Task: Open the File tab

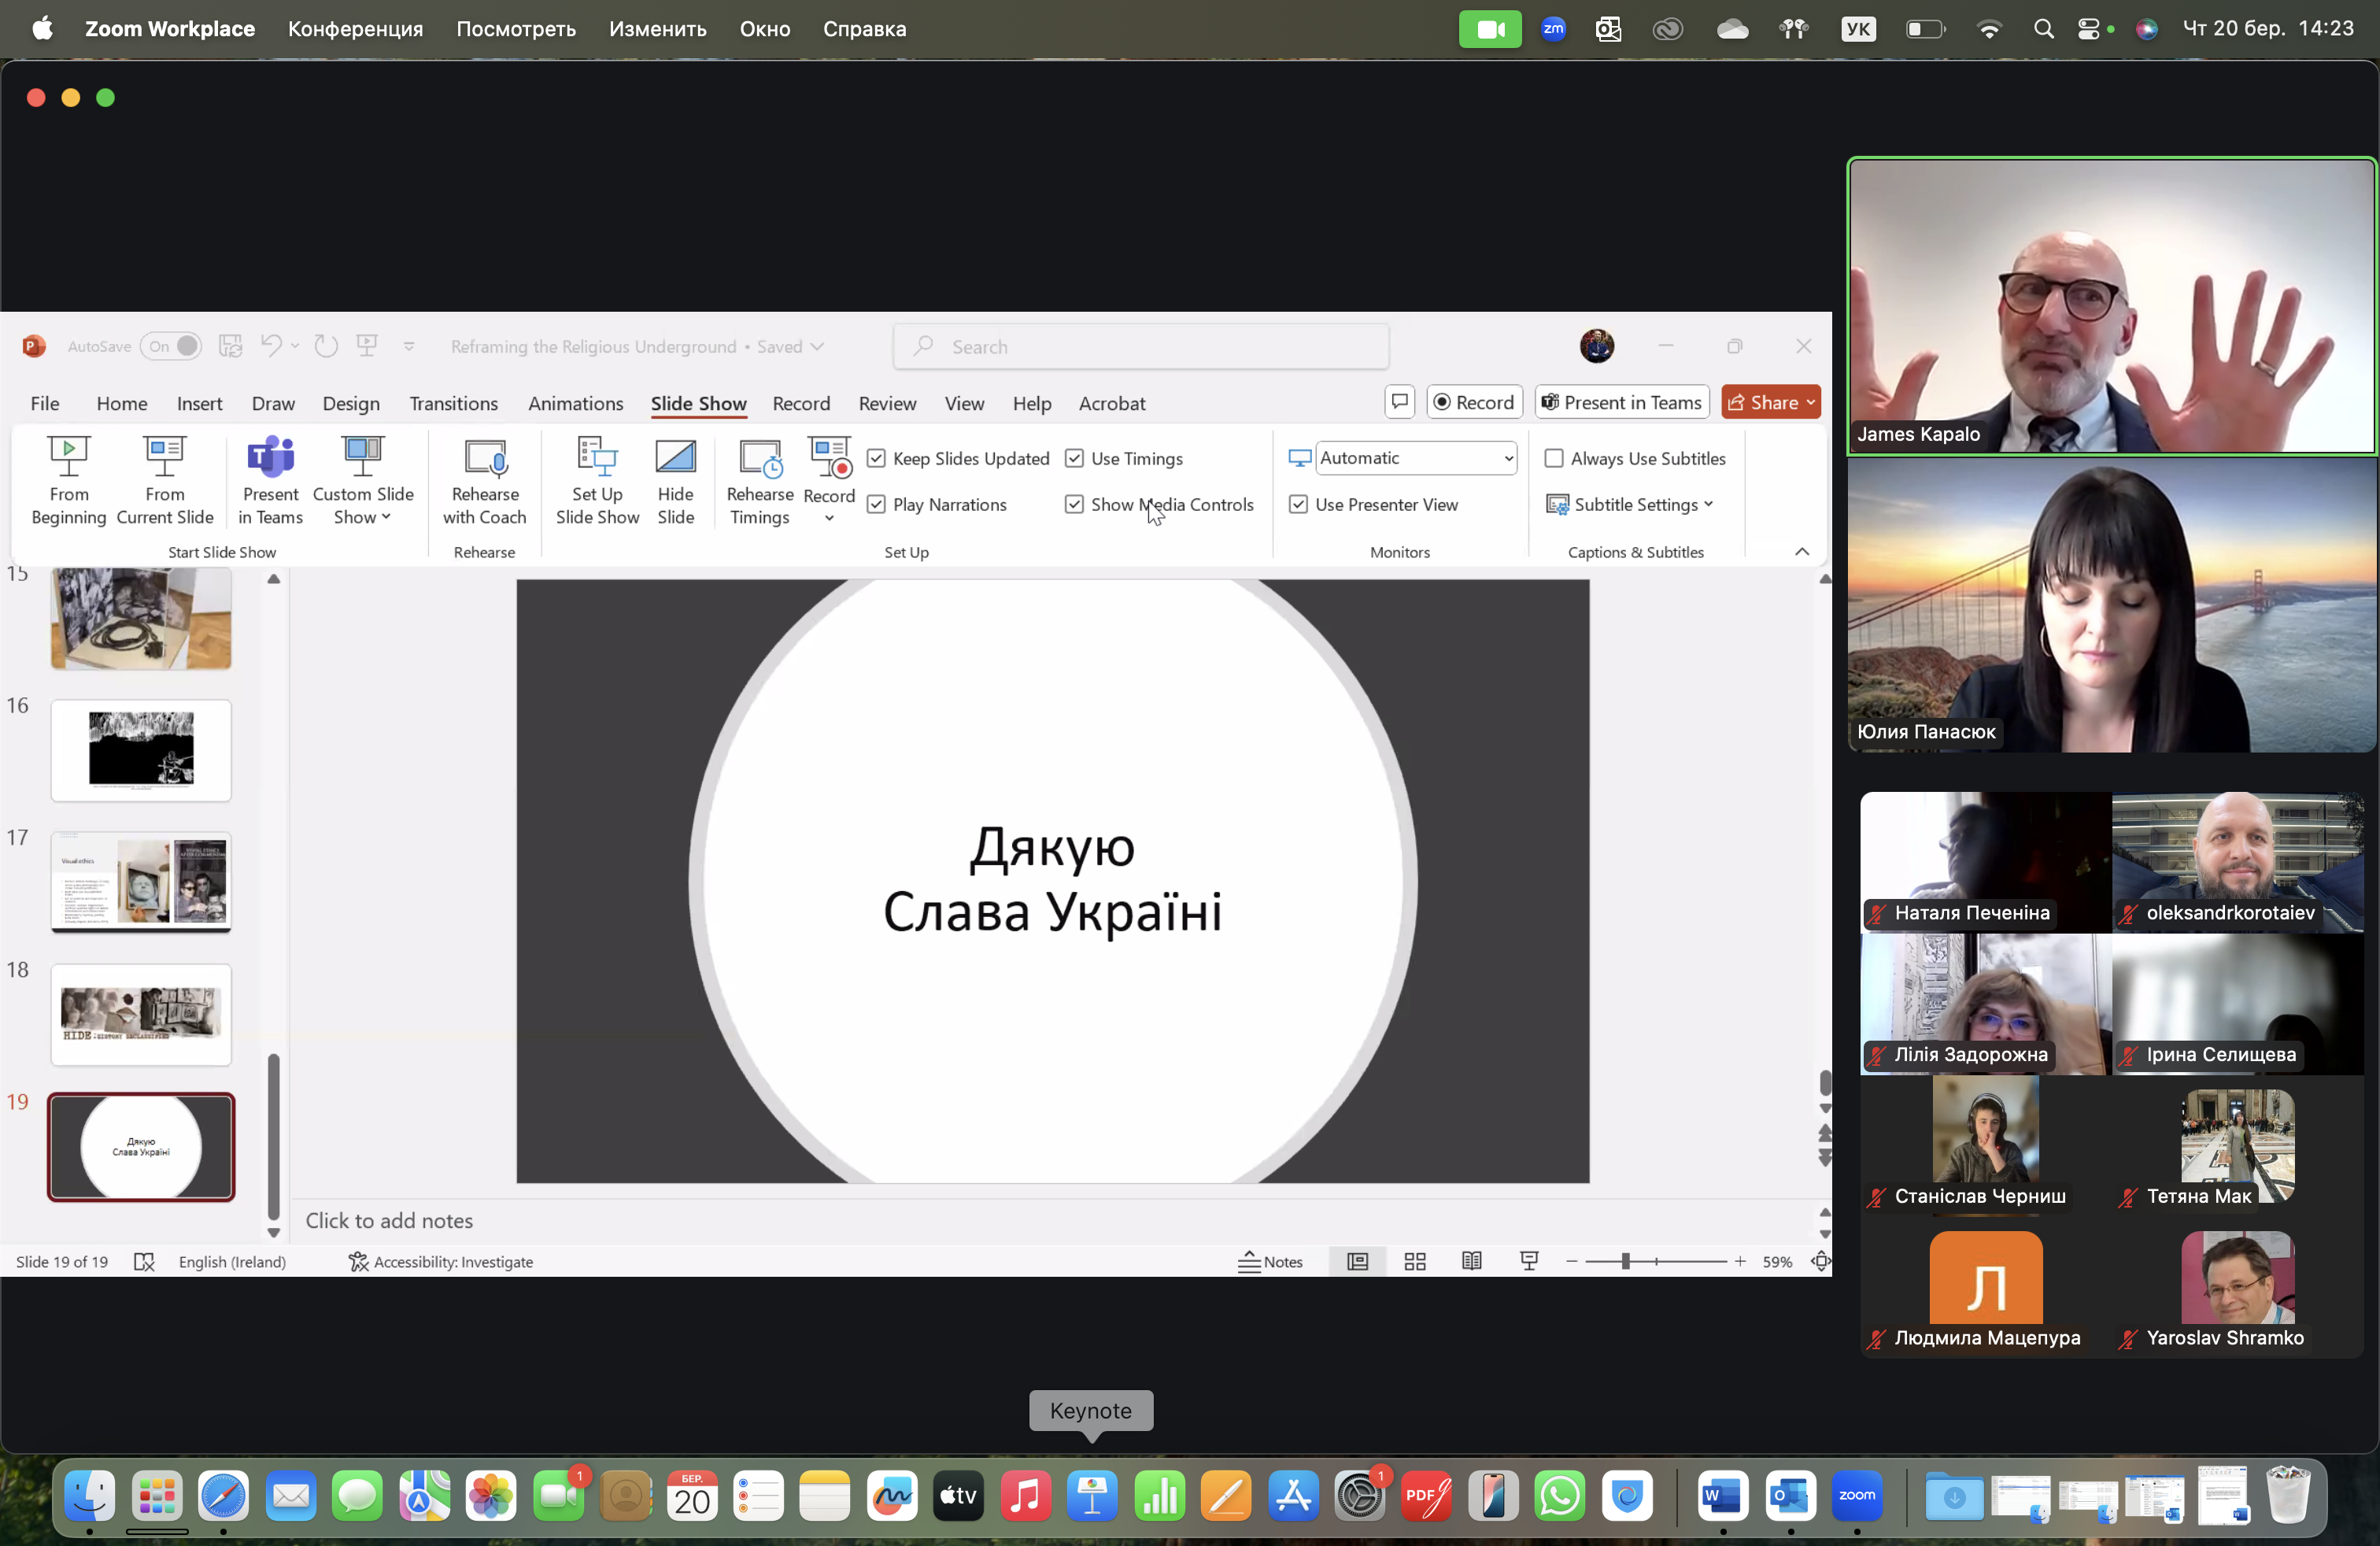Action: 44,403
